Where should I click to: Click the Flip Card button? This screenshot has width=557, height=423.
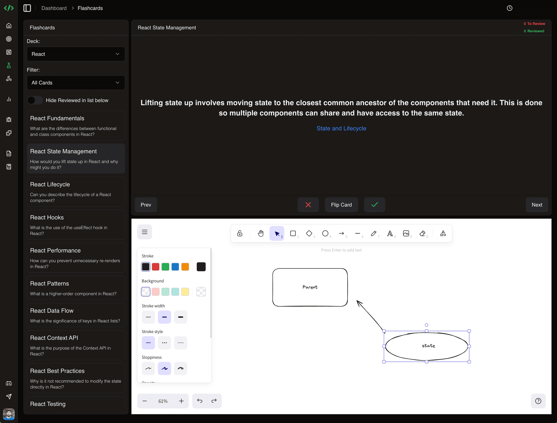pos(341,205)
